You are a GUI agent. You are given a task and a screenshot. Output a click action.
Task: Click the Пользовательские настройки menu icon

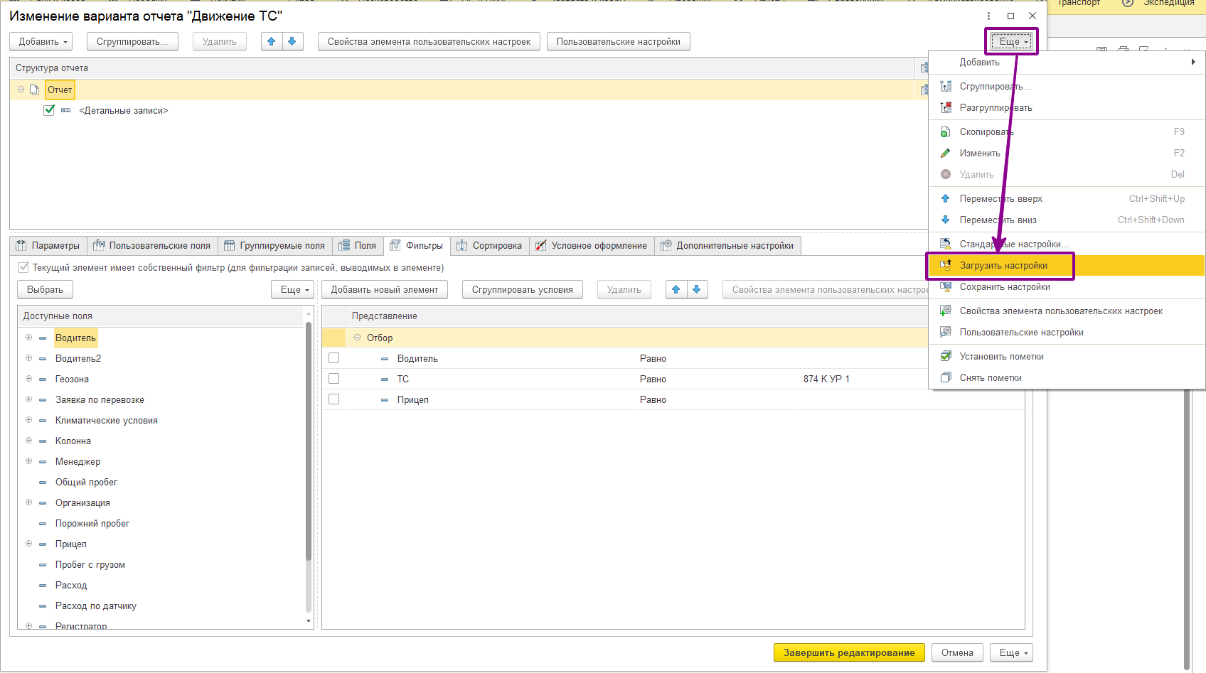pyautogui.click(x=946, y=332)
